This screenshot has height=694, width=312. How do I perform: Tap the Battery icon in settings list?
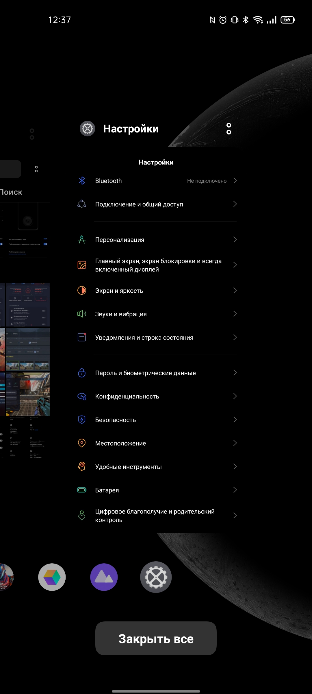coord(82,490)
